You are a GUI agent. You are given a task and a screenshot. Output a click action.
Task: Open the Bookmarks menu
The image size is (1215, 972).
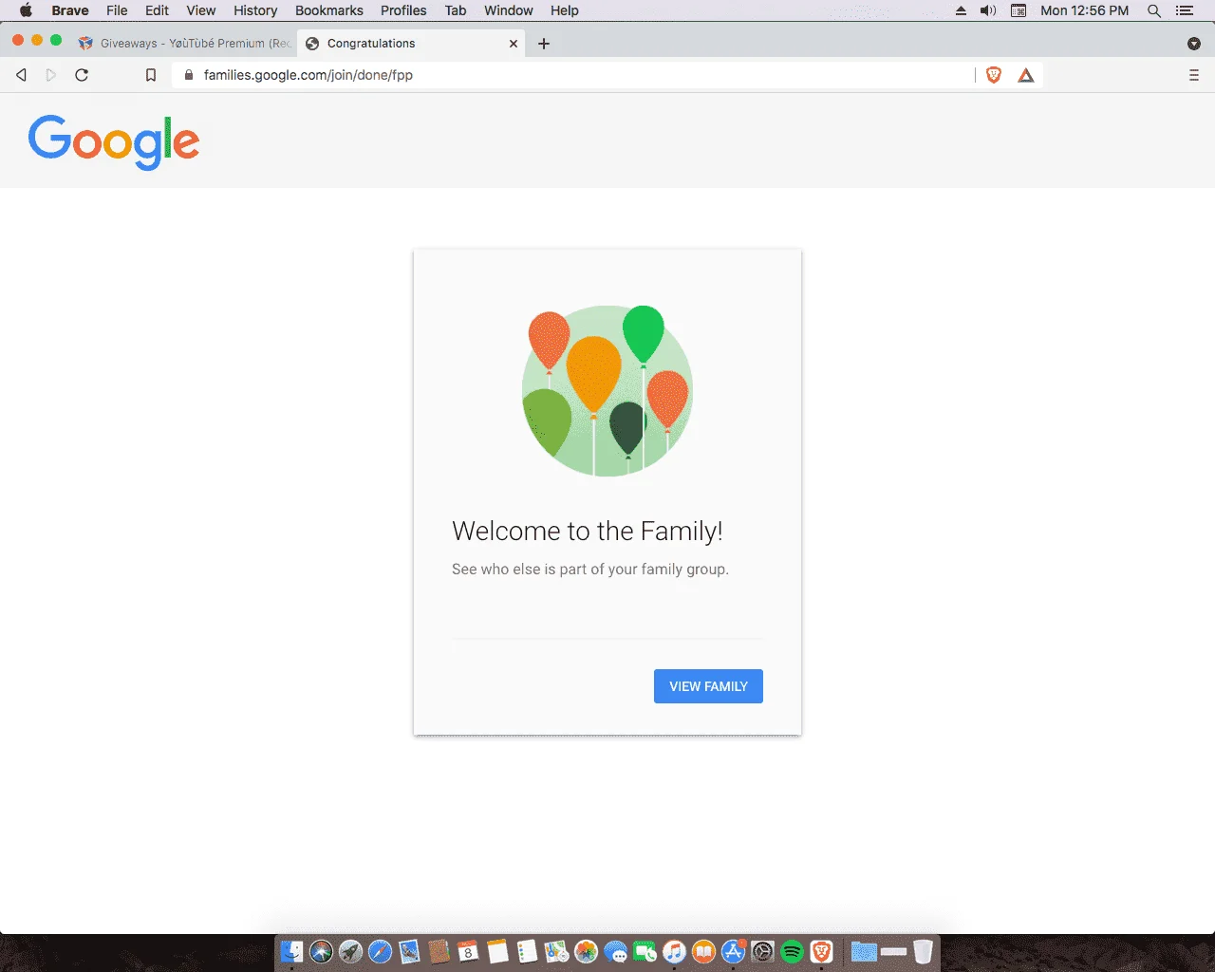pyautogui.click(x=329, y=10)
